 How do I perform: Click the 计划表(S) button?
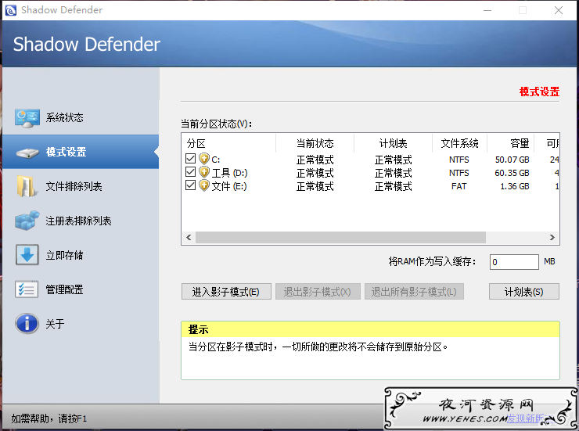point(524,292)
